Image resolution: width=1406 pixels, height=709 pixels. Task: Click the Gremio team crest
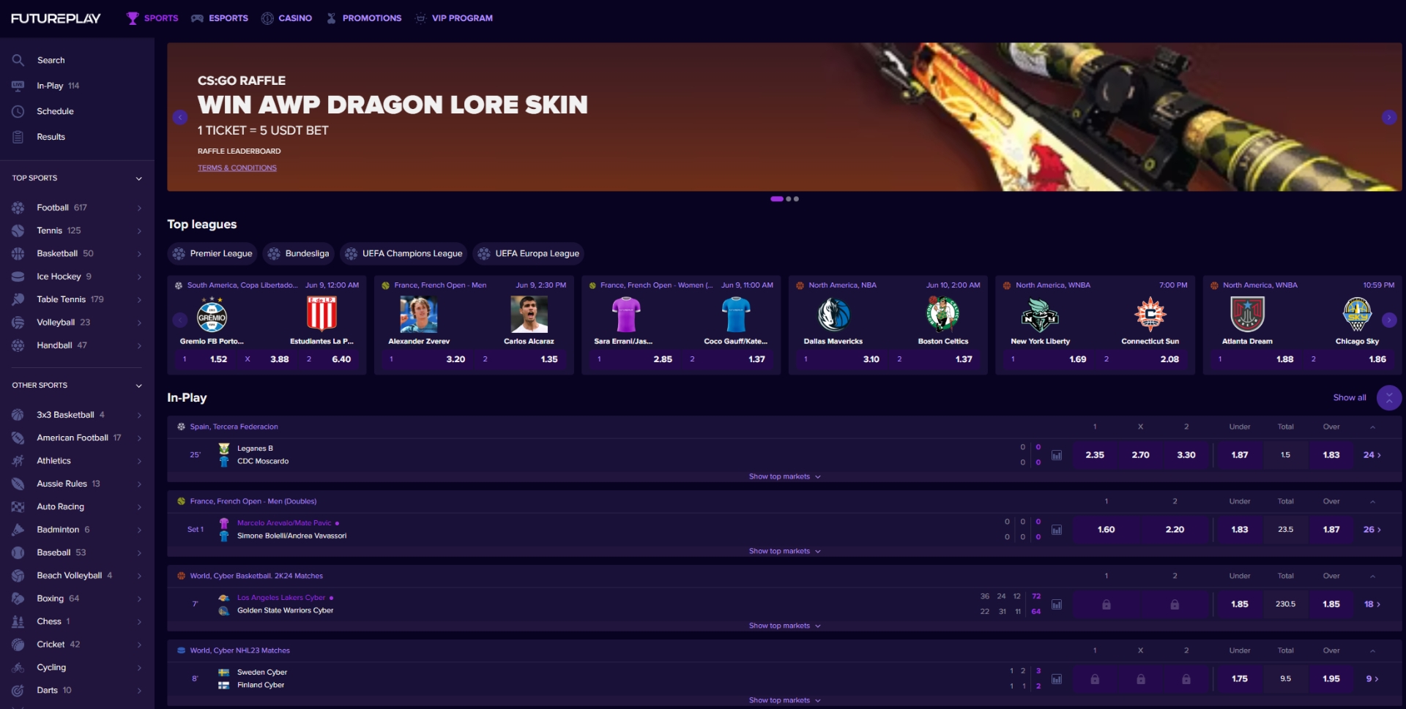coord(212,315)
